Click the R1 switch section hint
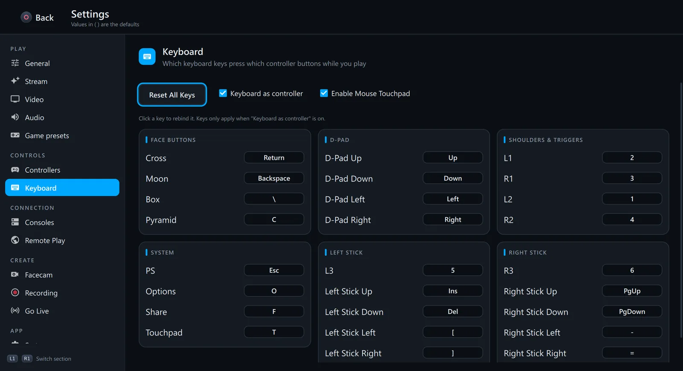This screenshot has height=371, width=683. [27, 359]
